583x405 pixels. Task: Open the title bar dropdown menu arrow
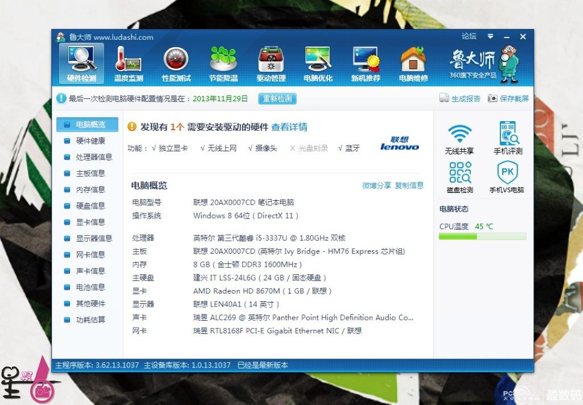click(490, 36)
